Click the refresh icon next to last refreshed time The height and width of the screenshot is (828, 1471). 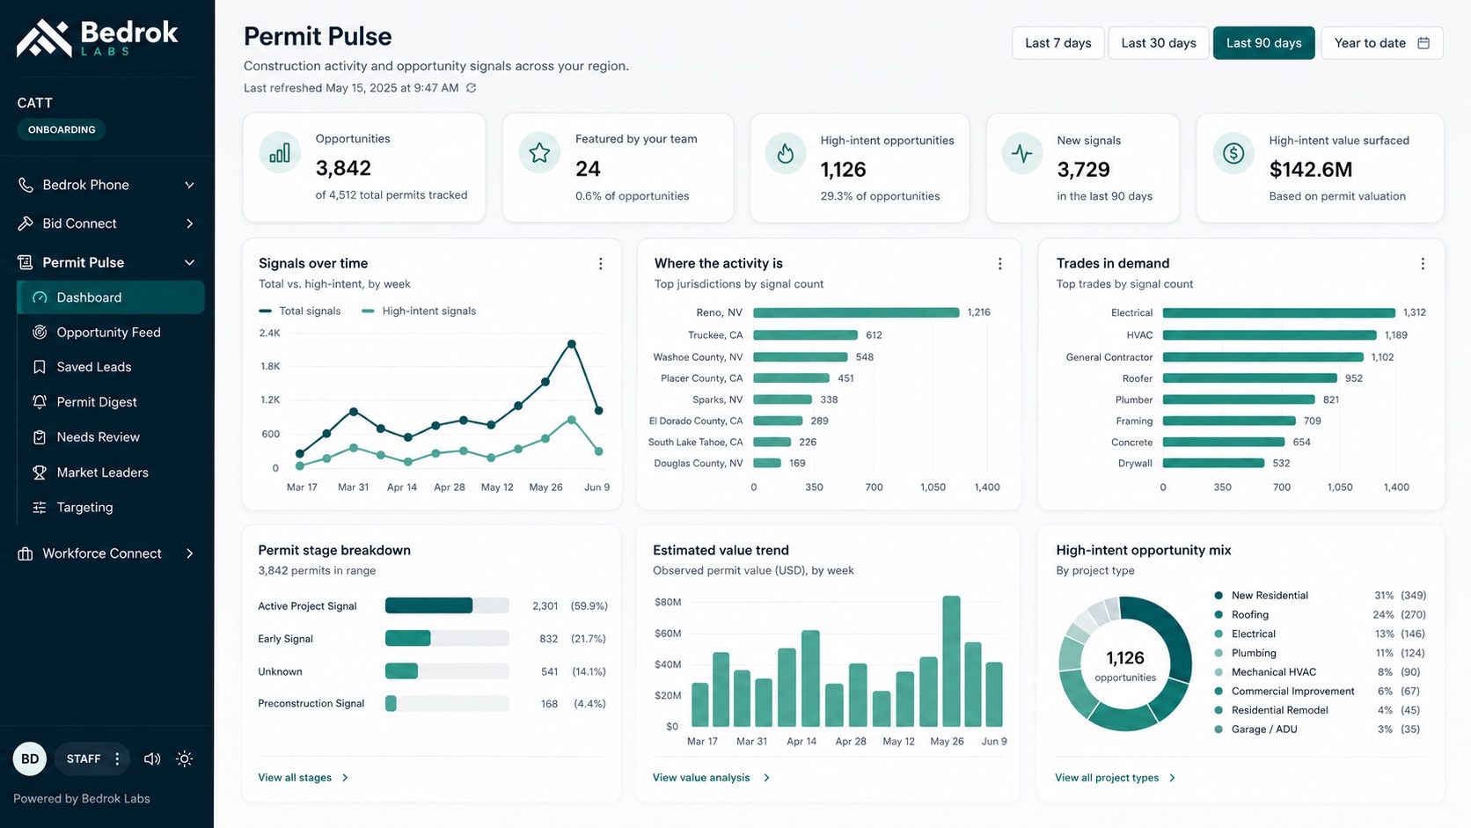pyautogui.click(x=472, y=88)
